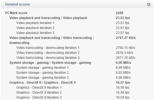Image resolution: width=154 pixels, height=100 pixels.
Task: Select Video playback and transcoding / Video playback
Action: (48, 18)
